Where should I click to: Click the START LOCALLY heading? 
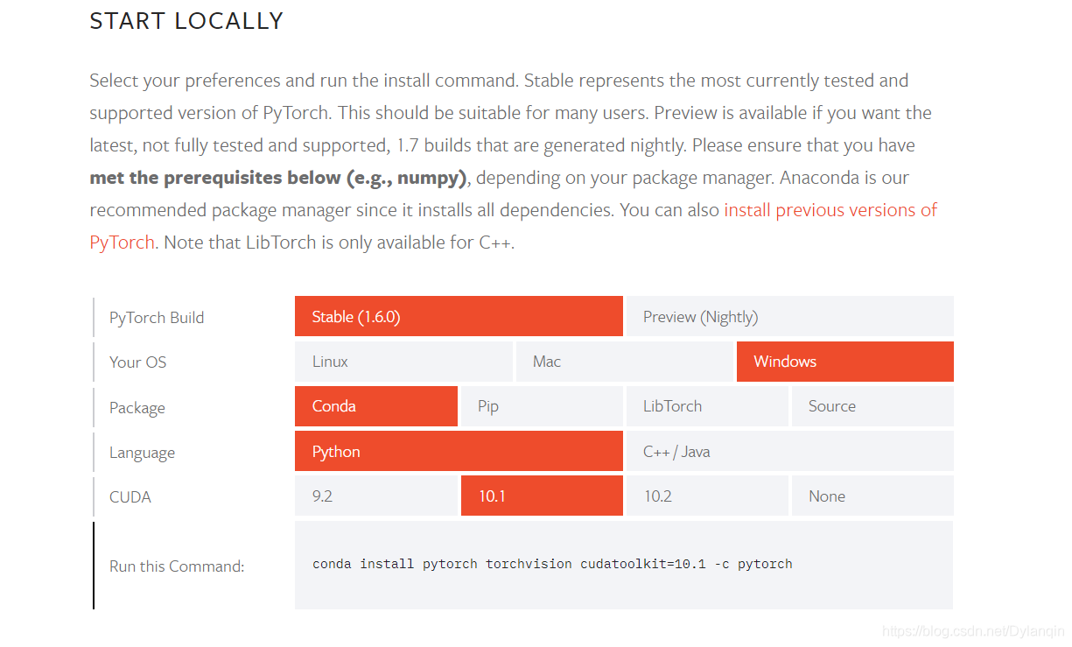coord(186,21)
